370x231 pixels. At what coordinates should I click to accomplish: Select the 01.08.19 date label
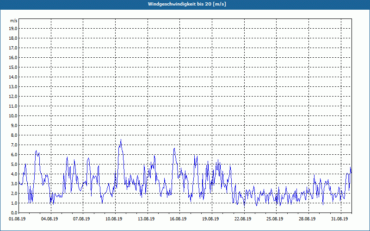18,219
